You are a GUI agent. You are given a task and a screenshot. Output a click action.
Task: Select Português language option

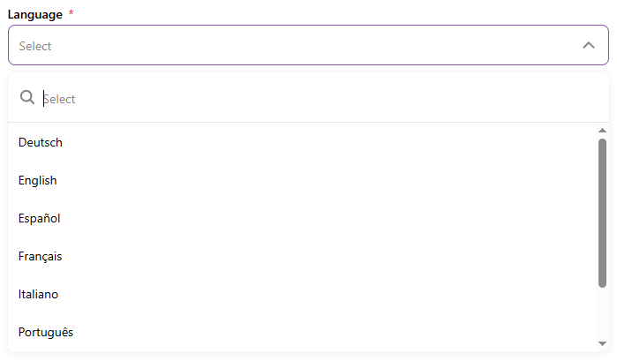(46, 332)
